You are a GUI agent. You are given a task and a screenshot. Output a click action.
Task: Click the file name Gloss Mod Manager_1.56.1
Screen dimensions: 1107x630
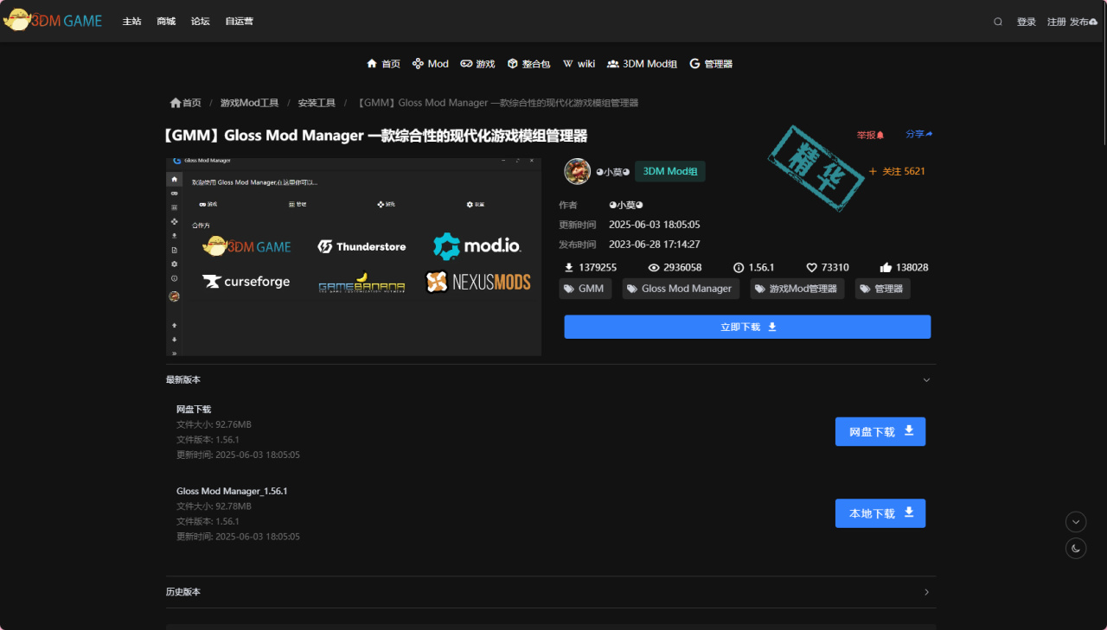(x=232, y=491)
